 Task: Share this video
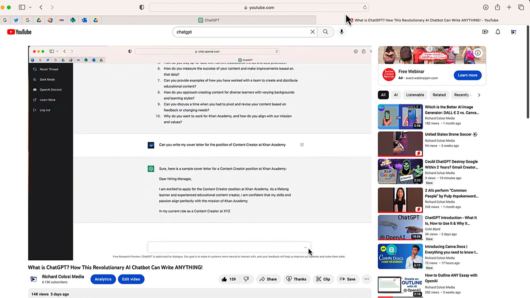268,279
